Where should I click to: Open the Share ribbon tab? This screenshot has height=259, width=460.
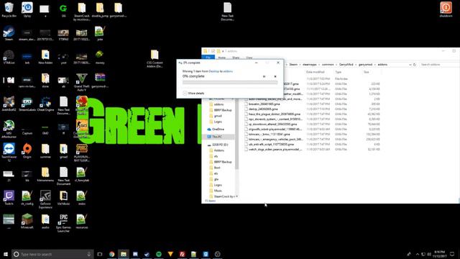coord(236,58)
